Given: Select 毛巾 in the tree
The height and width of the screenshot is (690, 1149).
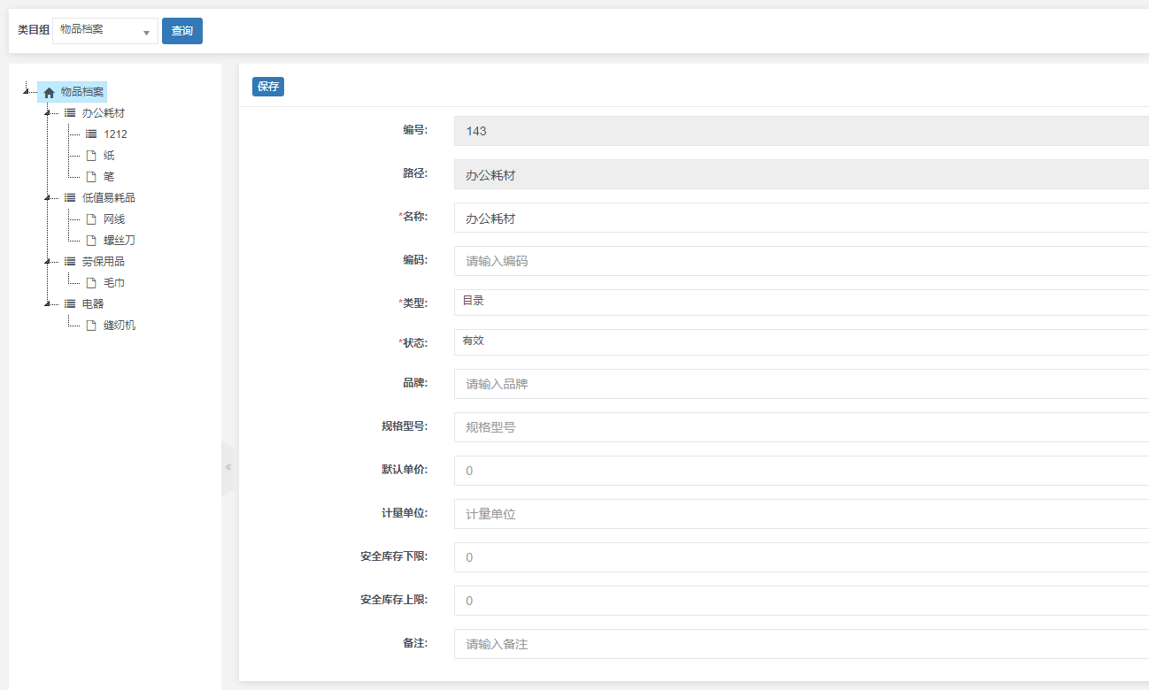Looking at the screenshot, I should (114, 283).
